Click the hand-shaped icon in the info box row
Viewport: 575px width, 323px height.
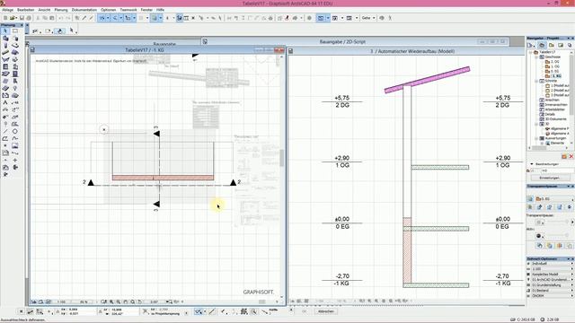click(60, 31)
